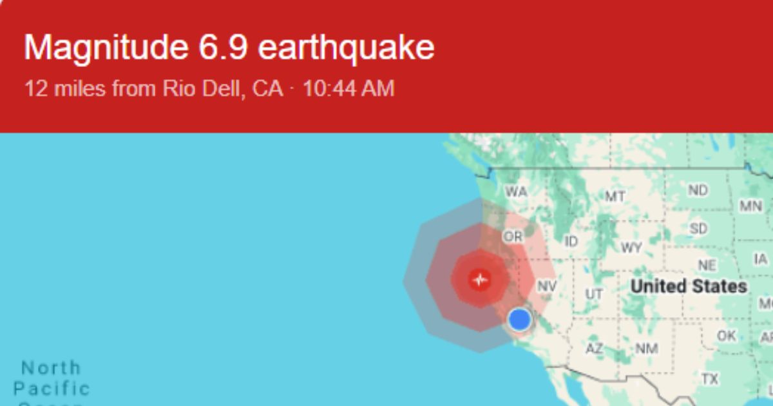Click the blue current location dot
The image size is (773, 406).
[x=519, y=318]
